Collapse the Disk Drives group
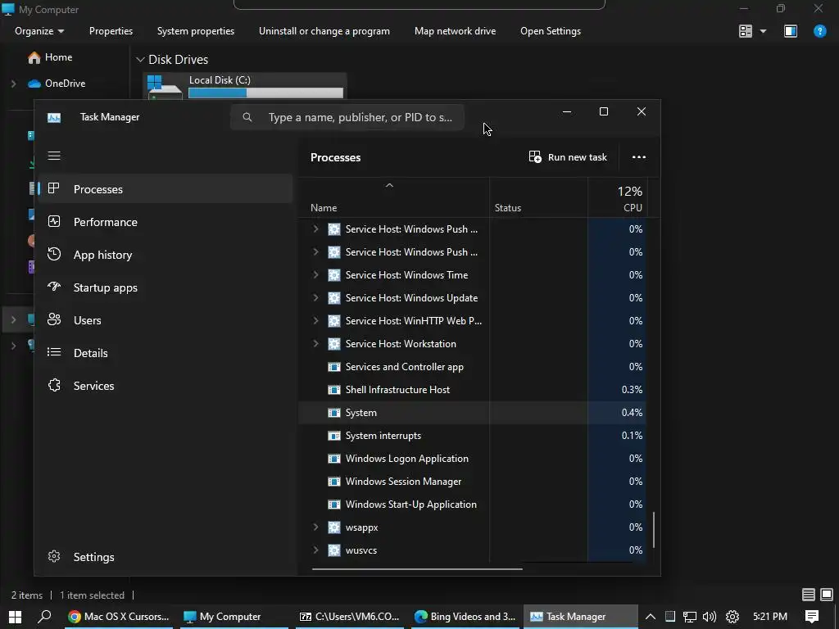839x629 pixels. [x=140, y=59]
